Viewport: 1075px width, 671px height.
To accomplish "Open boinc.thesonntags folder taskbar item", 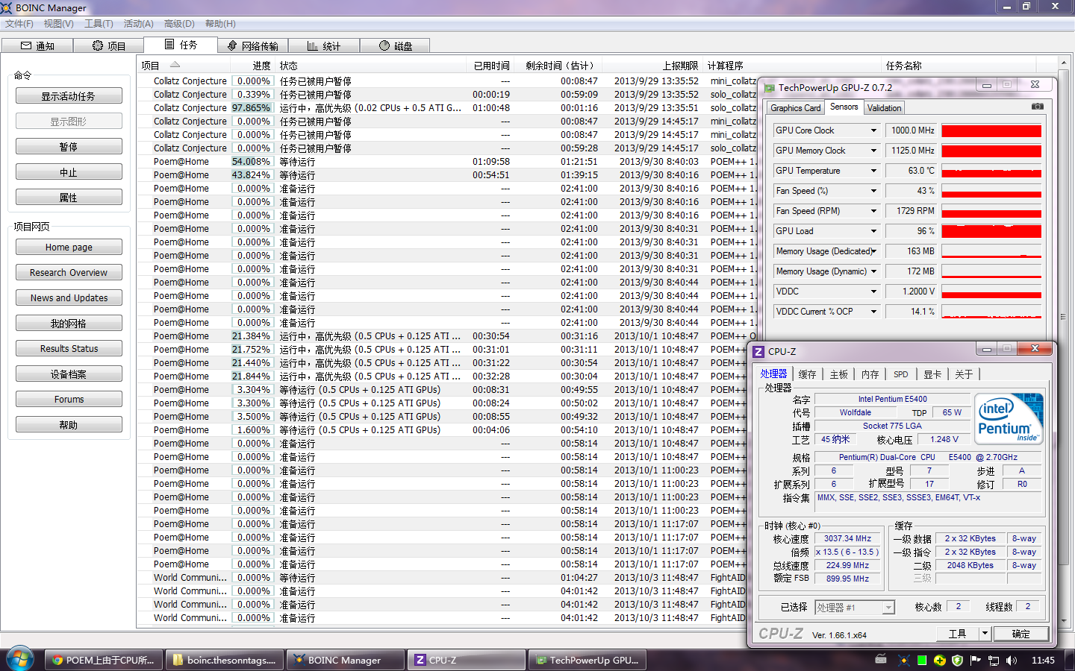I will tap(224, 660).
